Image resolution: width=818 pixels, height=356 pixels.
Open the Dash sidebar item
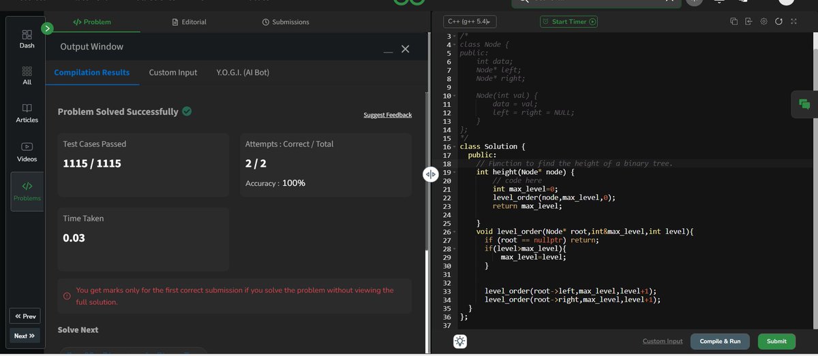(x=27, y=39)
